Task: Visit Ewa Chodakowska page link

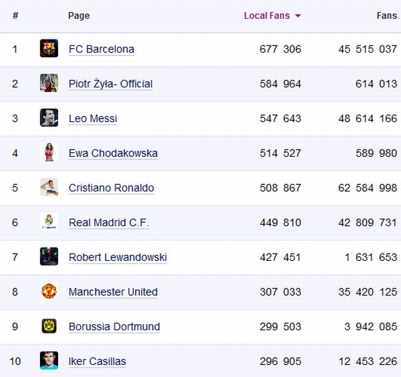Action: tap(113, 153)
